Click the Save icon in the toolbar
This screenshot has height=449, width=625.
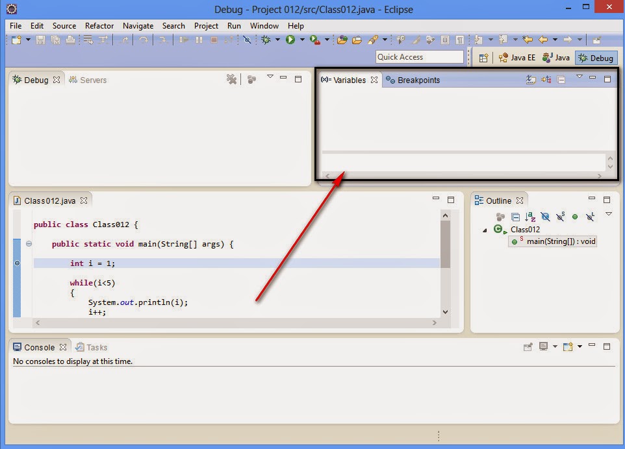39,40
